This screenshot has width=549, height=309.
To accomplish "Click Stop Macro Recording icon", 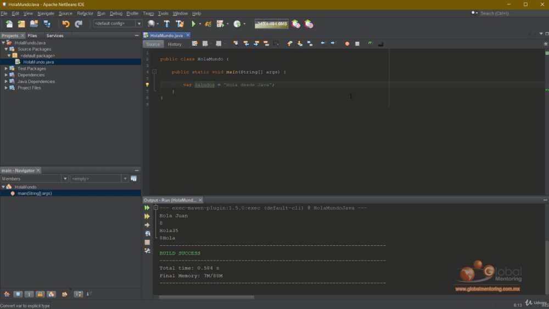I will [357, 44].
